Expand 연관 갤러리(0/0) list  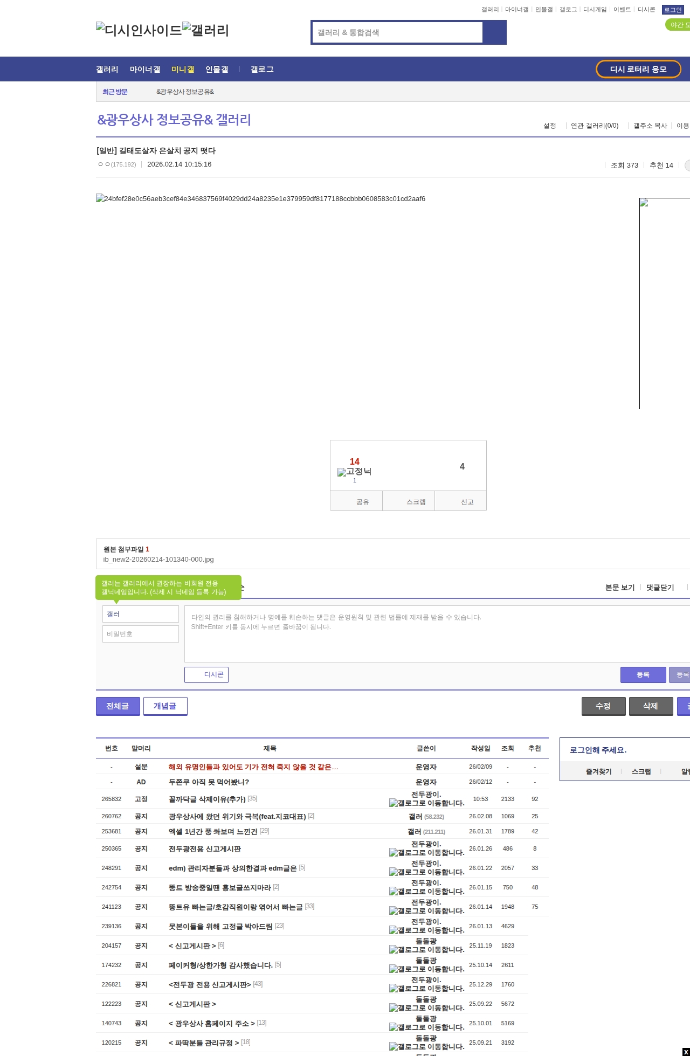pos(594,126)
